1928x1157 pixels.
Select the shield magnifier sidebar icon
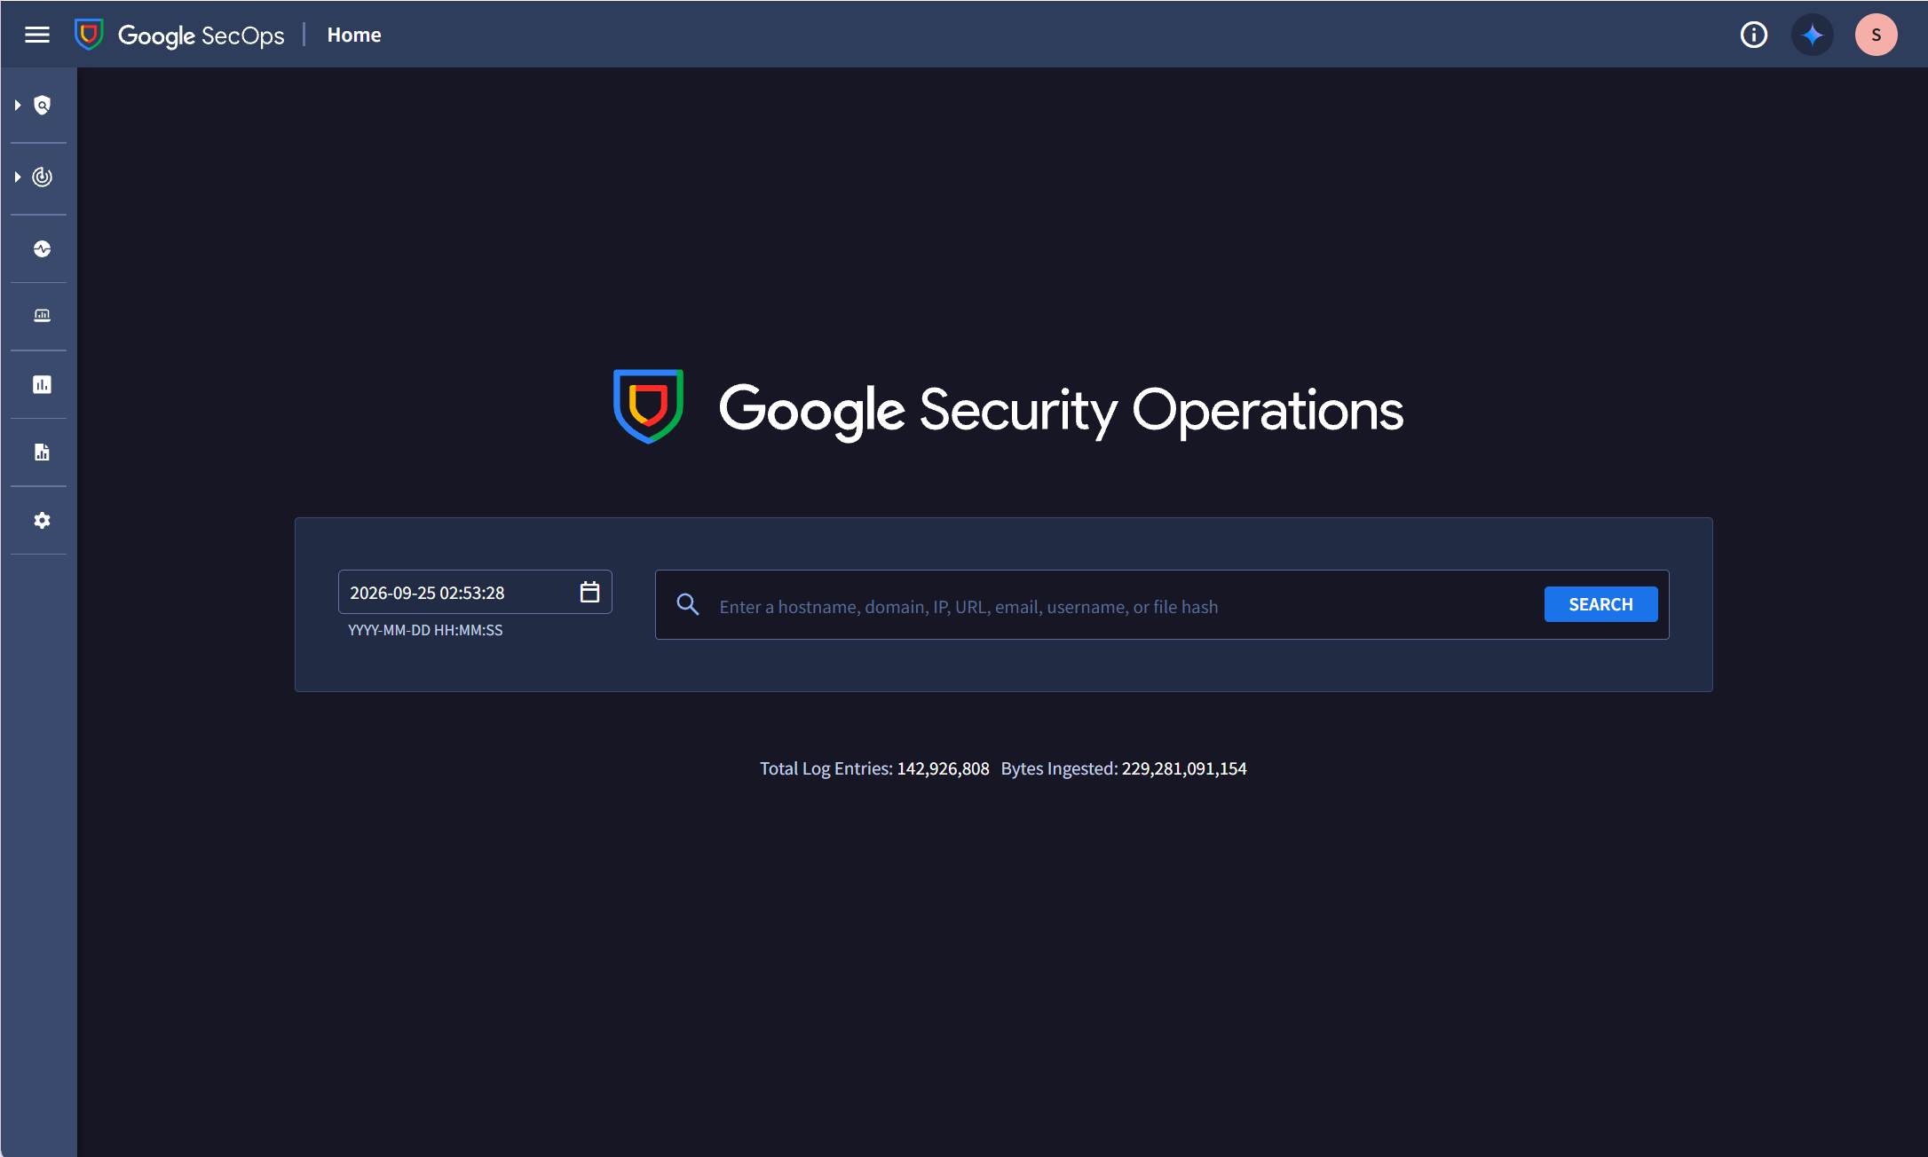click(x=42, y=106)
